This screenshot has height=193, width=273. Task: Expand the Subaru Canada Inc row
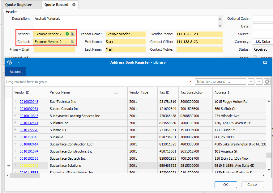pyautogui.click(x=15, y=109)
